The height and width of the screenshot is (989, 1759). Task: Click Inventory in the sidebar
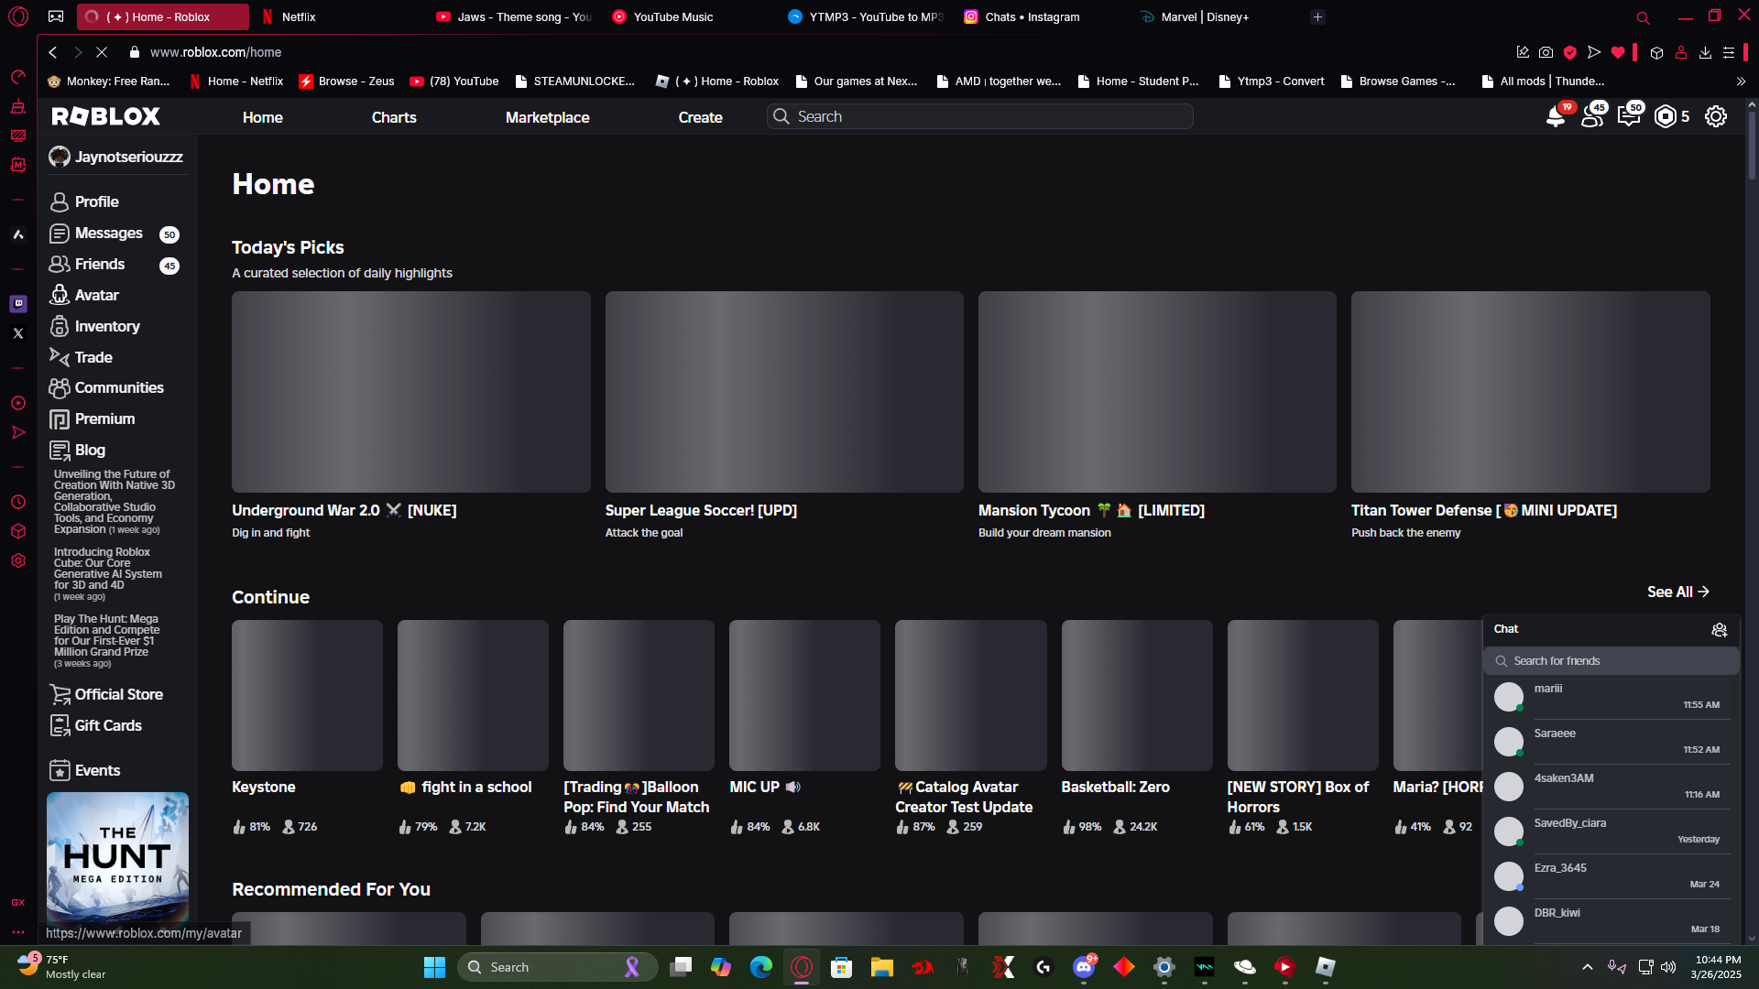pos(106,326)
